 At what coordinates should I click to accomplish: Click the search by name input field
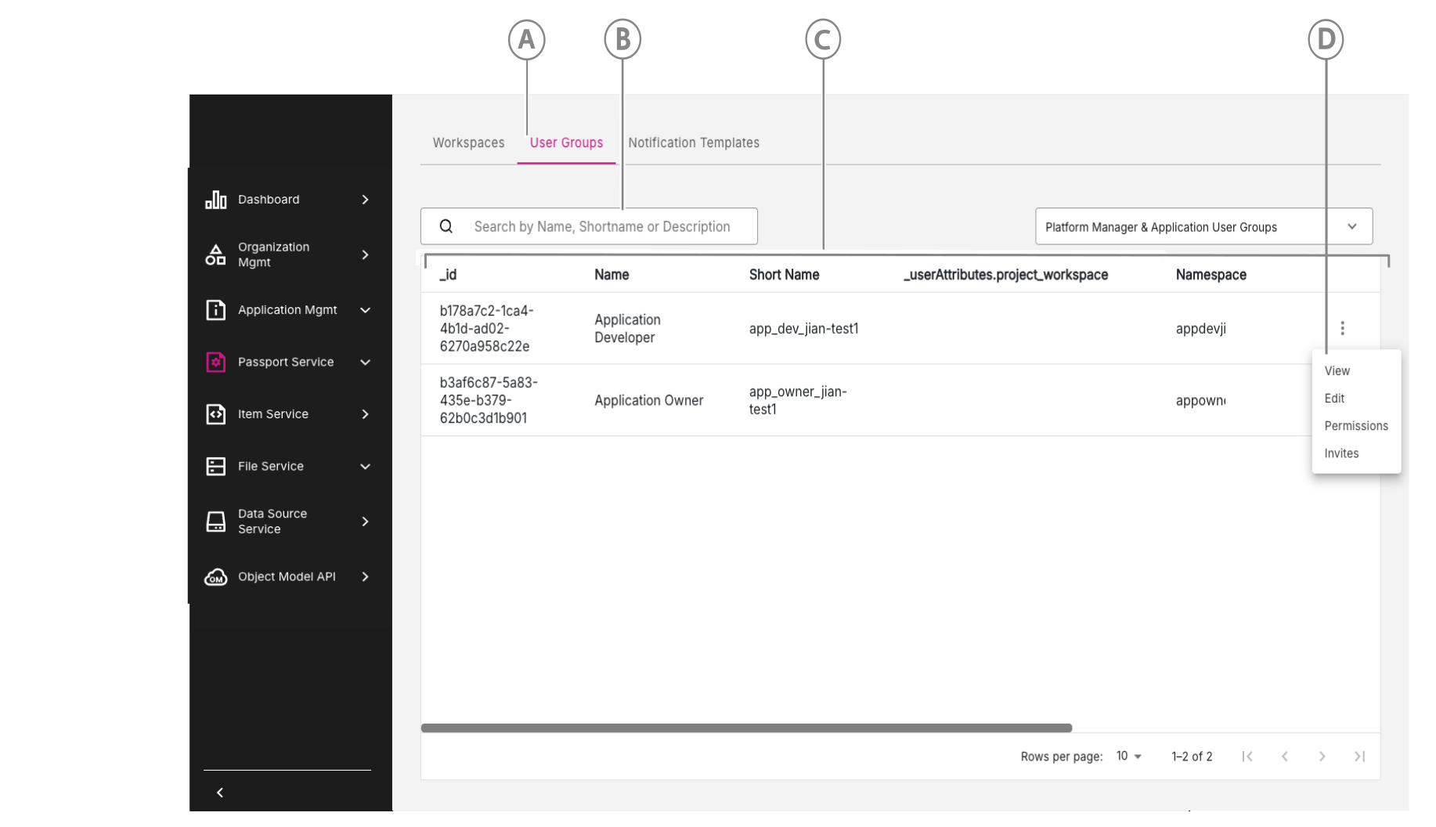(601, 226)
